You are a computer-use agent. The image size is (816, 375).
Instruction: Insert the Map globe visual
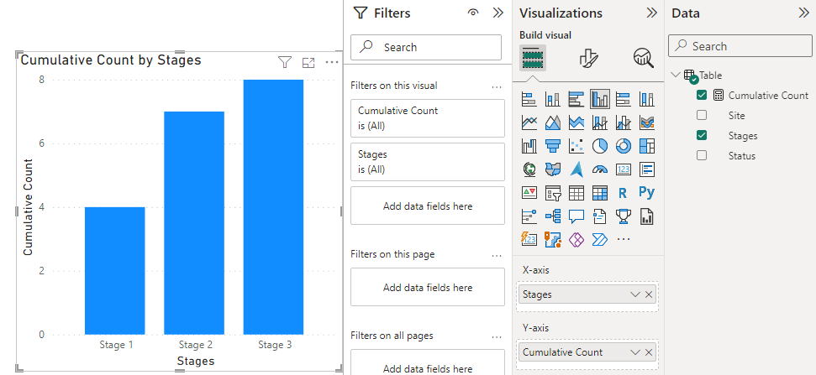coord(529,169)
